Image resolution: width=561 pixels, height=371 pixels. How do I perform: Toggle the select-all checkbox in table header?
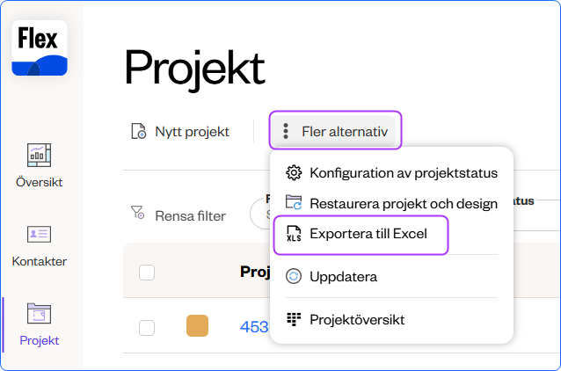[x=147, y=273]
